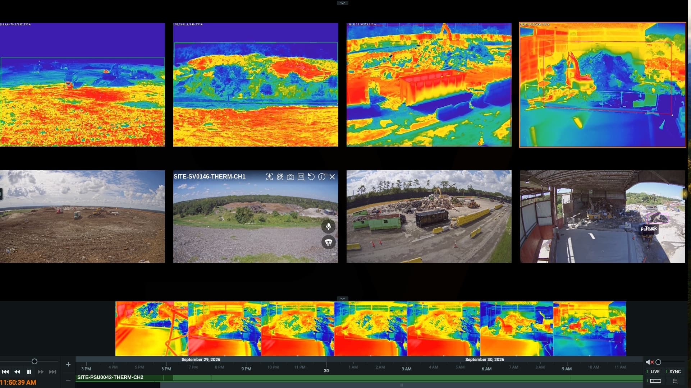This screenshot has height=388, width=691.
Task: Seek to the 6 AM timeline mark
Action: pos(486,369)
